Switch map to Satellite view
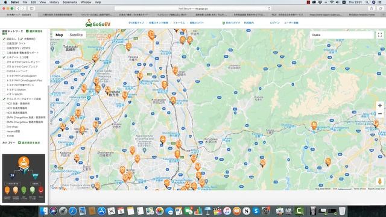This screenshot has height=217, width=386. pos(76,35)
